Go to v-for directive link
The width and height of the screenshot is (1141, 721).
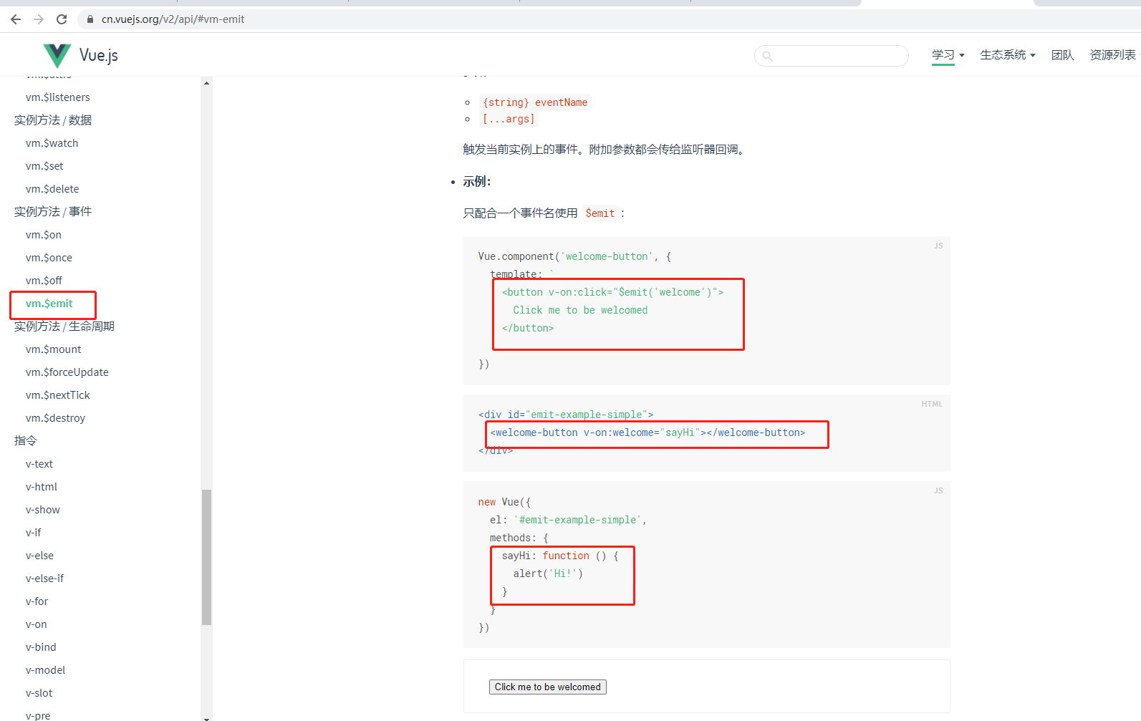[x=37, y=601]
